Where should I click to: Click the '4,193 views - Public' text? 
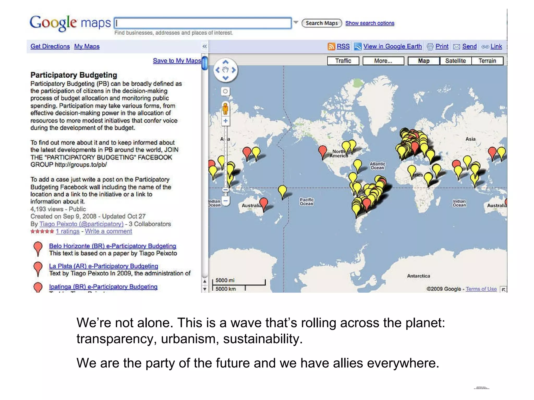click(x=58, y=209)
